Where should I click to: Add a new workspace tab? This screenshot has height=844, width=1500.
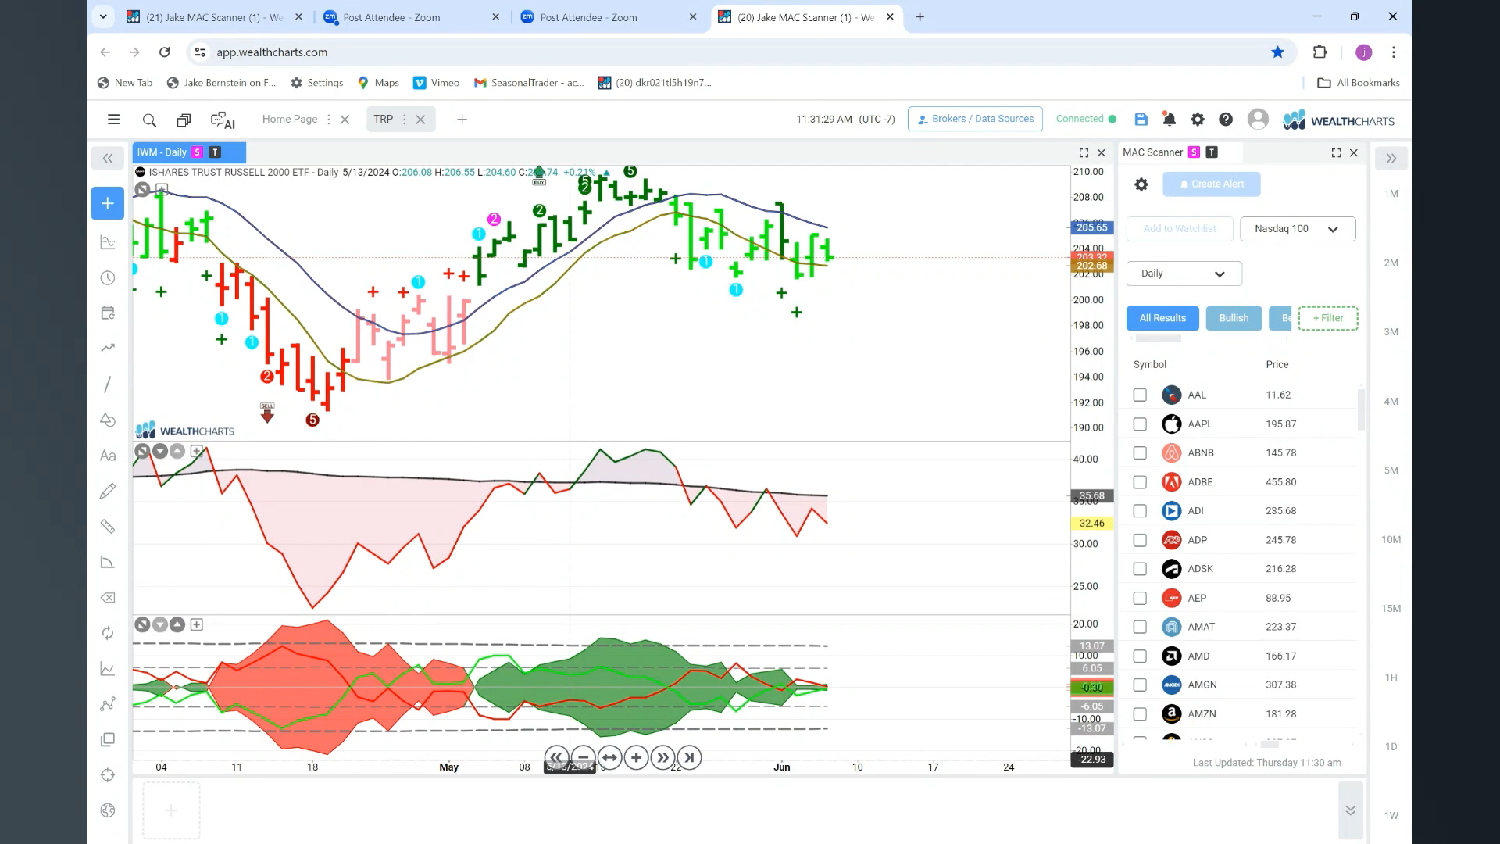(x=462, y=120)
